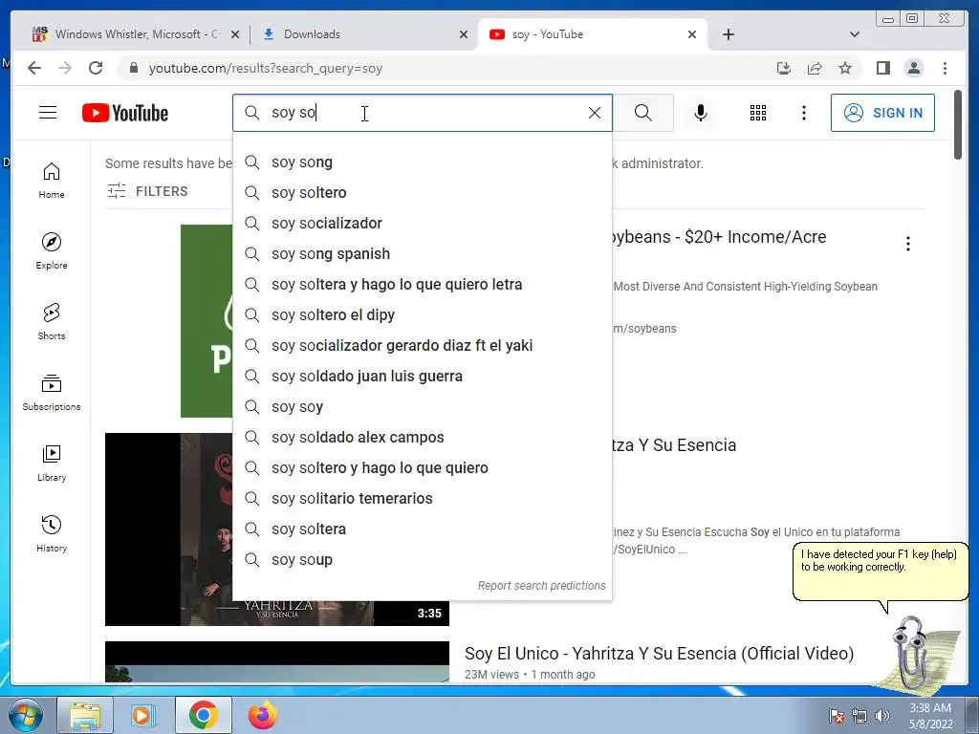Viewport: 979px width, 734px height.
Task: Open the Windows Start button
Action: [x=25, y=715]
